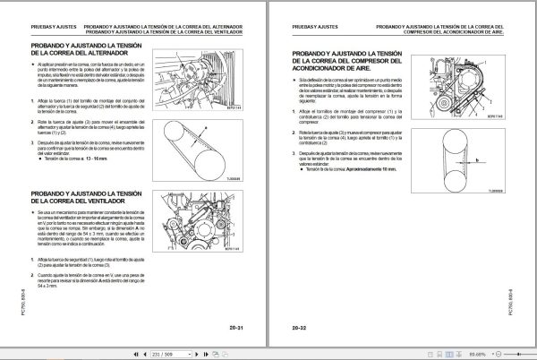
Task: Click the alternator engine illustration
Action: pos(198,80)
